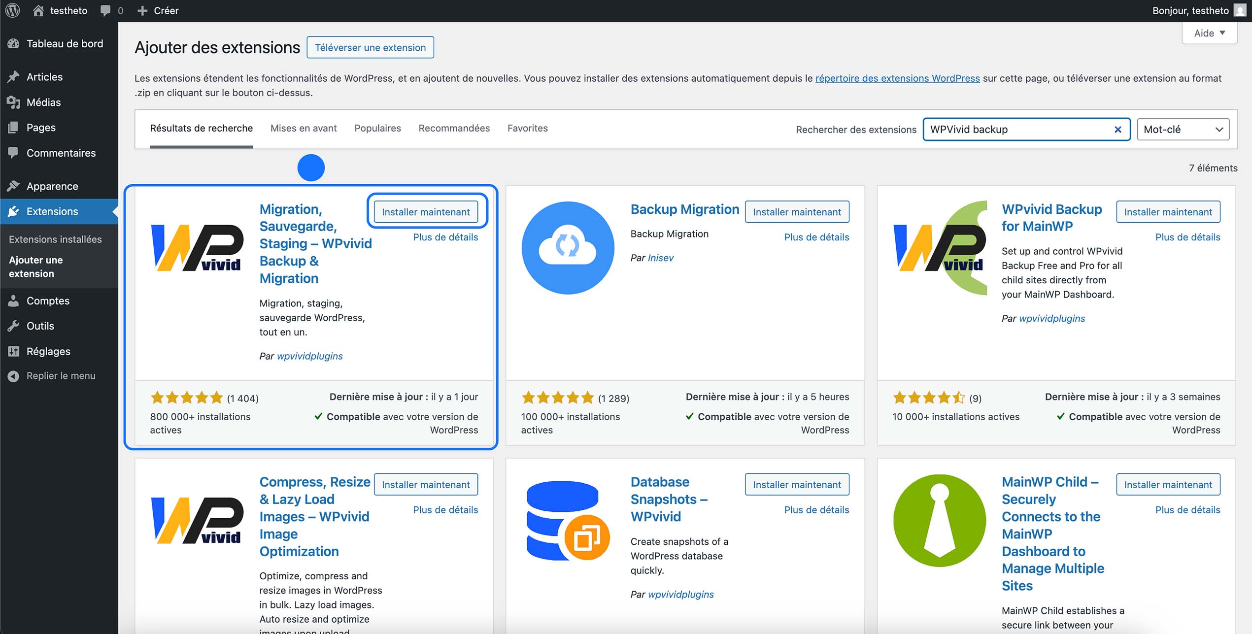
Task: Open the testheto site via the home icon
Action: tap(39, 10)
